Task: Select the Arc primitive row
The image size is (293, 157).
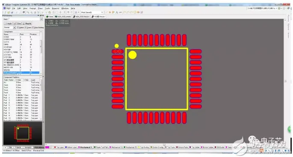Action: point(21,82)
